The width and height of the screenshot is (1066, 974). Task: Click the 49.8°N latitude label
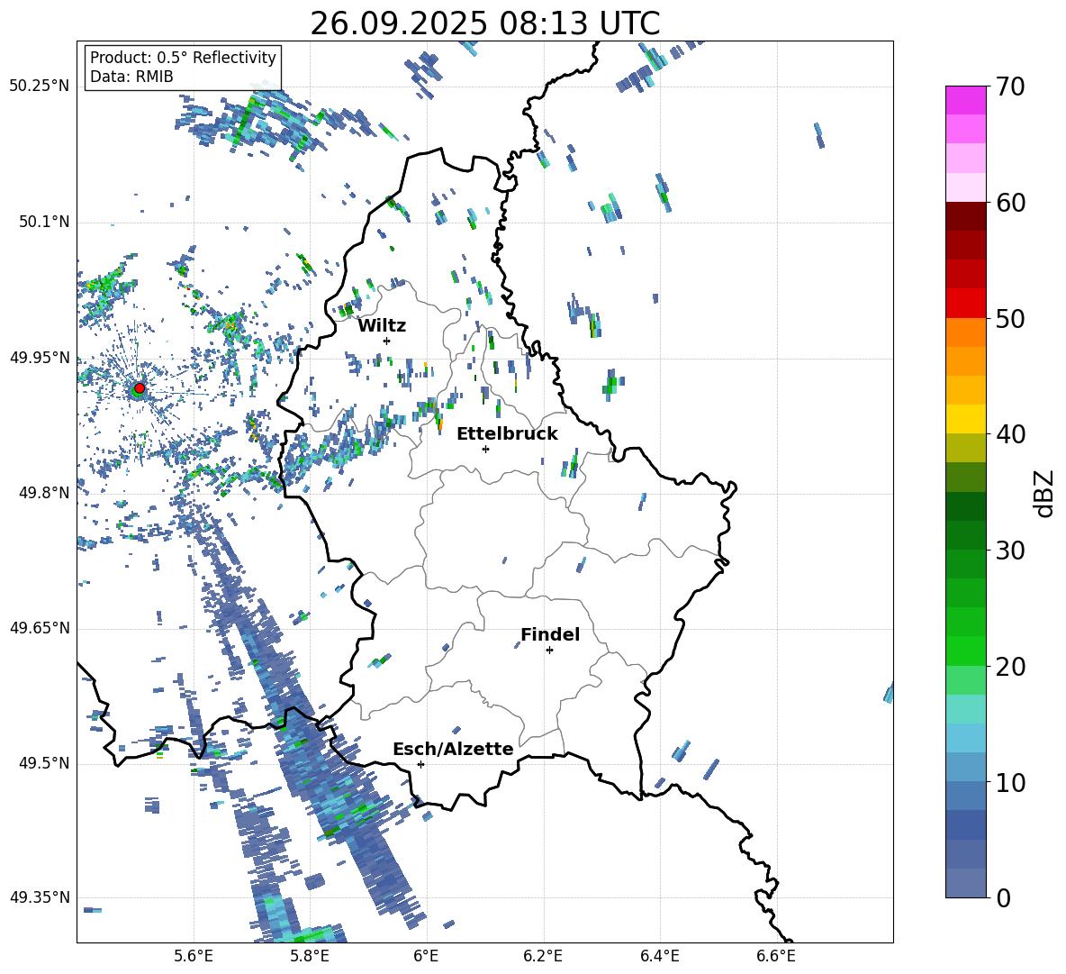coord(44,493)
